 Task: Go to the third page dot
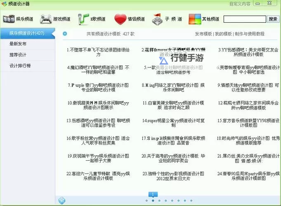(159, 201)
